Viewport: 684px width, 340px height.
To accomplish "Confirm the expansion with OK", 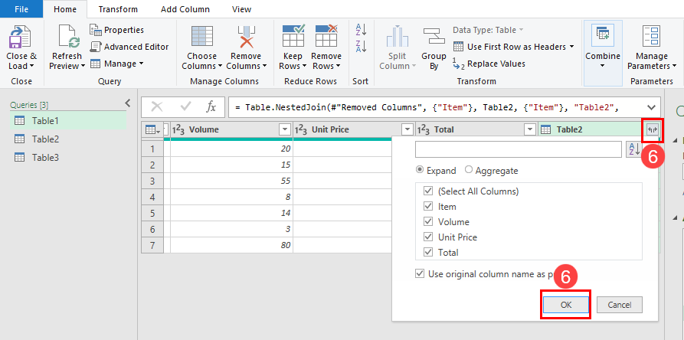I will pyautogui.click(x=566, y=305).
